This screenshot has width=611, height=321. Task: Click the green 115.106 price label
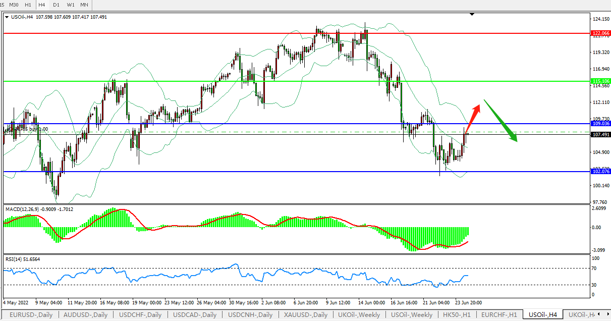tap(600, 81)
